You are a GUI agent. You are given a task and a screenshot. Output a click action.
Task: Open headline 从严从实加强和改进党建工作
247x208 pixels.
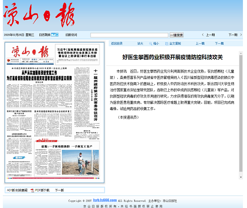tap(39, 73)
